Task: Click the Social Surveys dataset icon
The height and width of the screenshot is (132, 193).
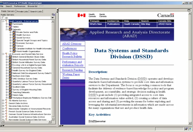Action: tap(14, 38)
